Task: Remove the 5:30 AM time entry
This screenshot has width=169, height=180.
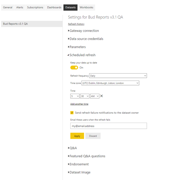Action: [101, 96]
